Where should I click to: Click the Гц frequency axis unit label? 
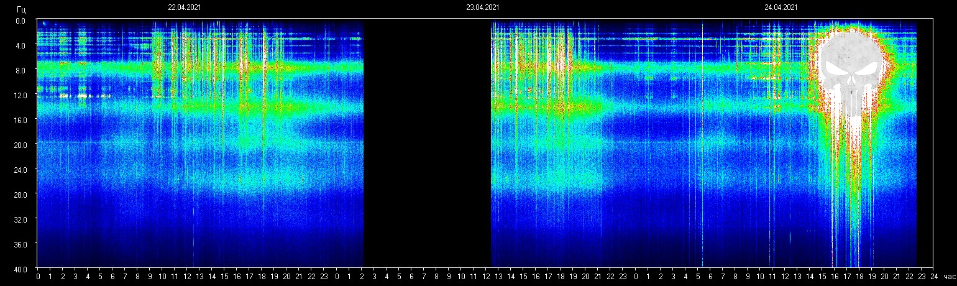22,9
